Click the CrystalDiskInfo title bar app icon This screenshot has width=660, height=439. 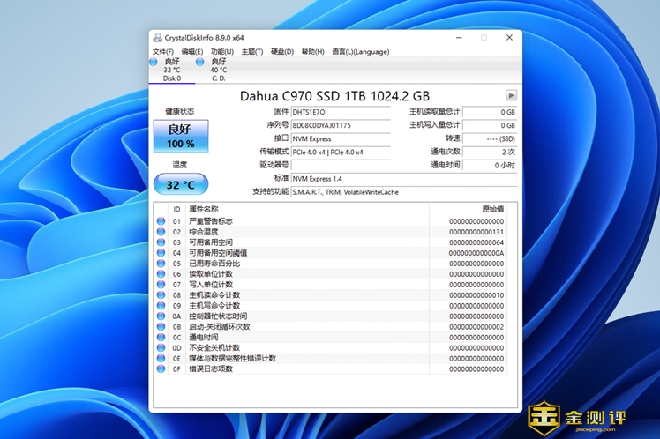click(x=157, y=38)
